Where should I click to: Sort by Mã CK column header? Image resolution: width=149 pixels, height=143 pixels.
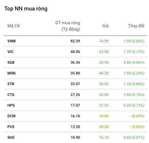coord(14,26)
